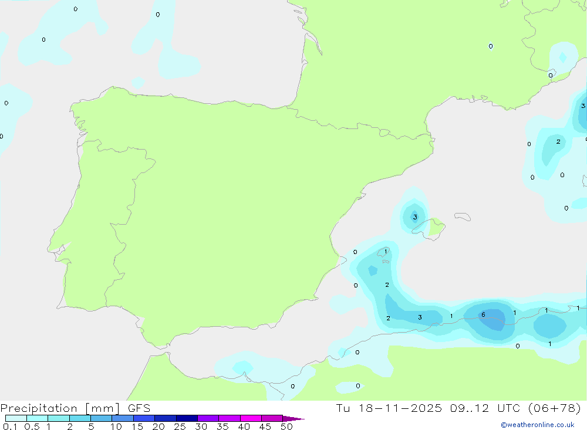Viewport: 587px width, 430px height.
Task: Select the 25–30 mm dark navy legend swatch
Action: point(187,418)
